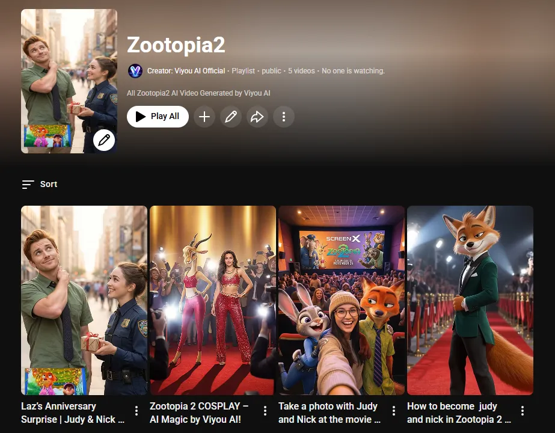Share the playlist with the arrow icon
The image size is (555, 433).
tap(257, 117)
